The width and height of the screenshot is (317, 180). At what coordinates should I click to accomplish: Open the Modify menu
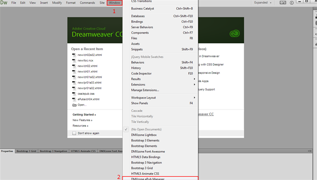click(x=57, y=3)
